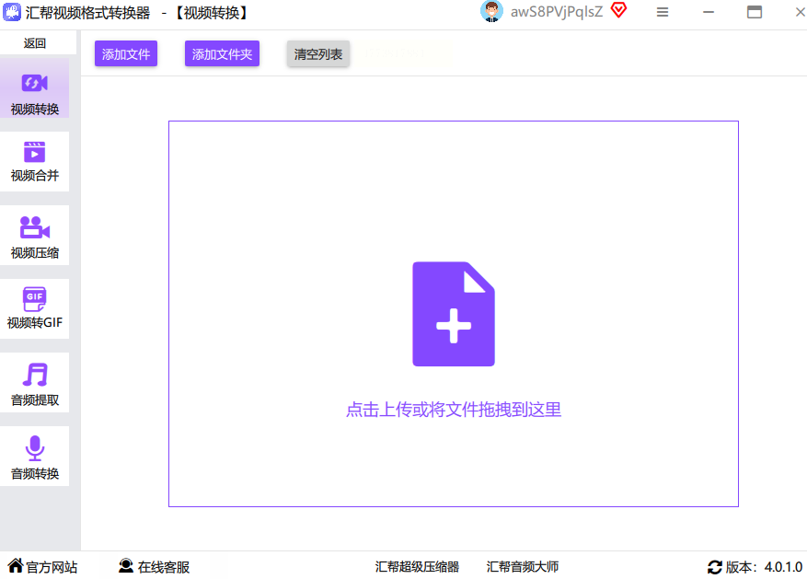Image resolution: width=807 pixels, height=579 pixels.
Task: Open the 视频转换 sidebar tool
Action: point(34,88)
